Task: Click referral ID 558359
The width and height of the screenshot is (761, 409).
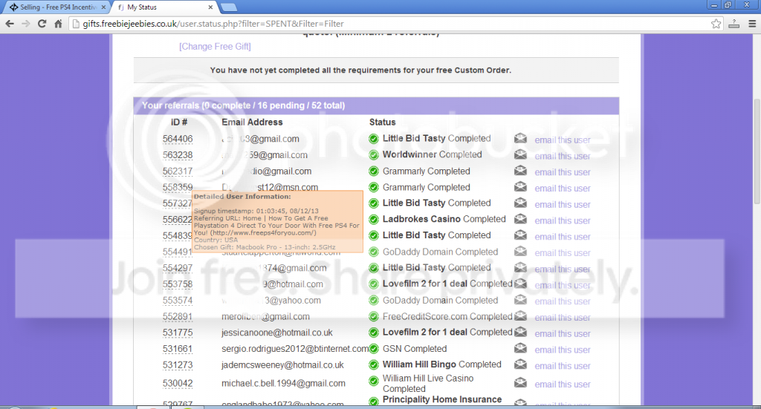Action: [178, 187]
